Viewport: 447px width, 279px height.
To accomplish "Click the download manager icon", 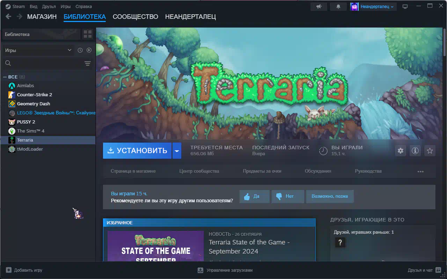I will 200,270.
